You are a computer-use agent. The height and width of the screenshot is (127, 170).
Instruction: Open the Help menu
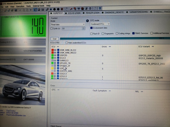point(48,6)
